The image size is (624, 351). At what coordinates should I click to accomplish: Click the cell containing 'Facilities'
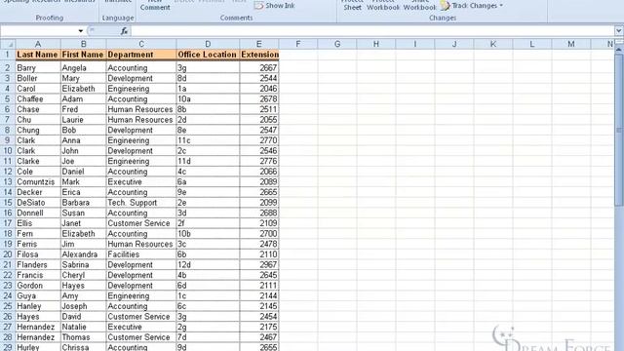point(141,254)
